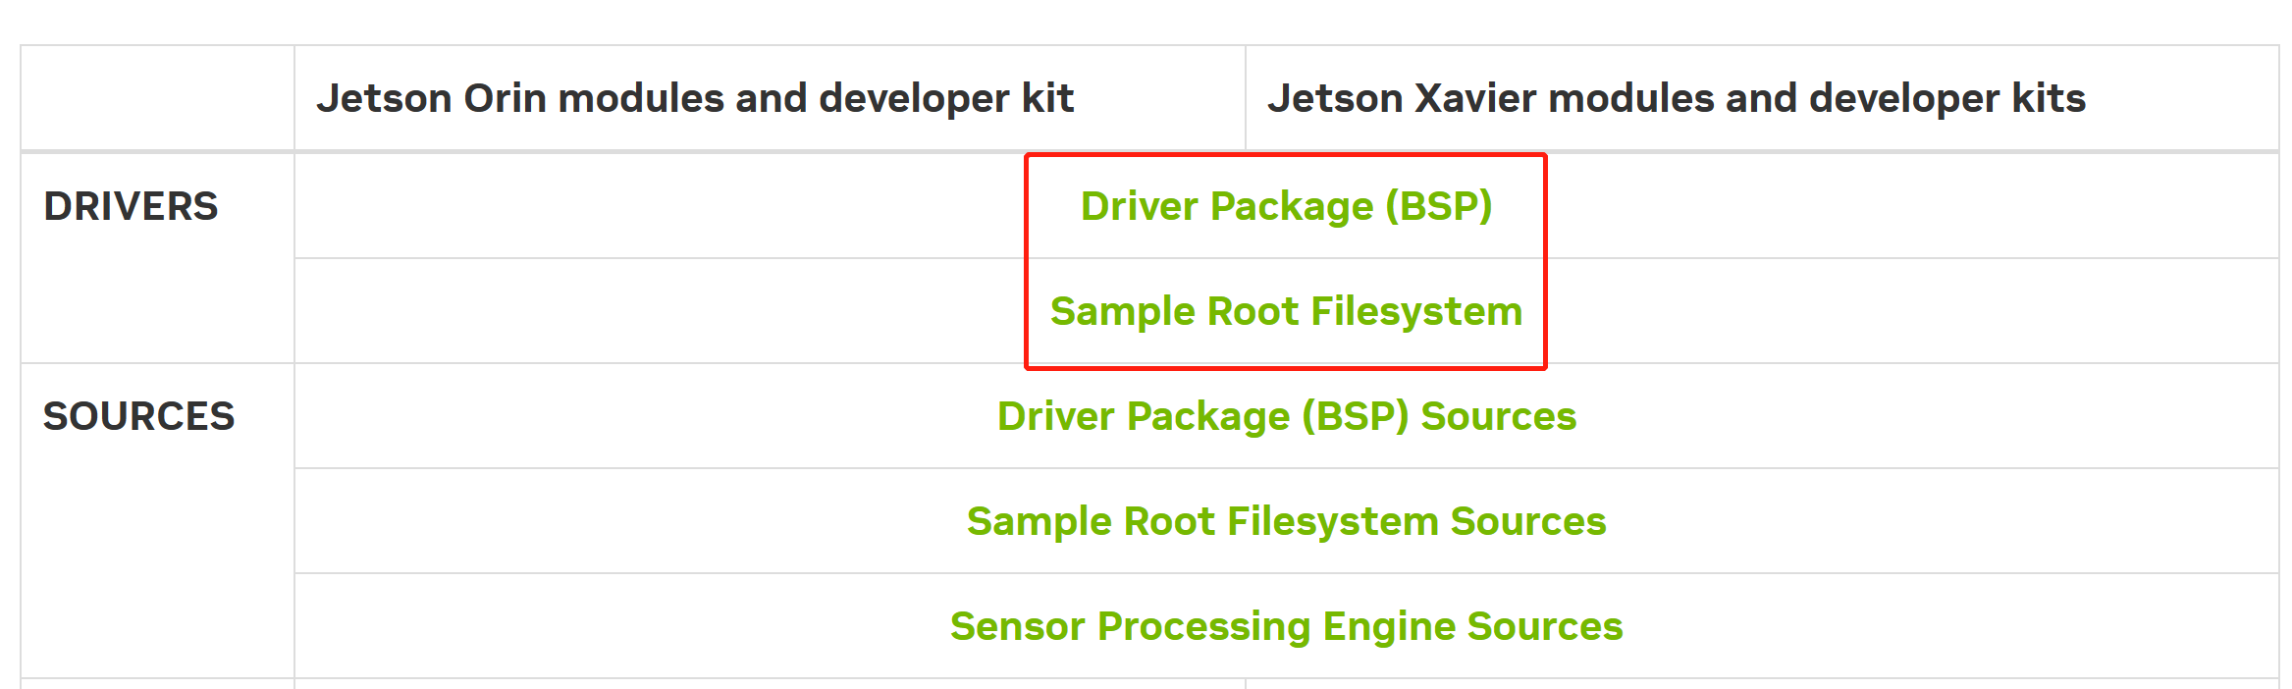The width and height of the screenshot is (2292, 689).
Task: Select the SOURCES row label
Action: (138, 416)
